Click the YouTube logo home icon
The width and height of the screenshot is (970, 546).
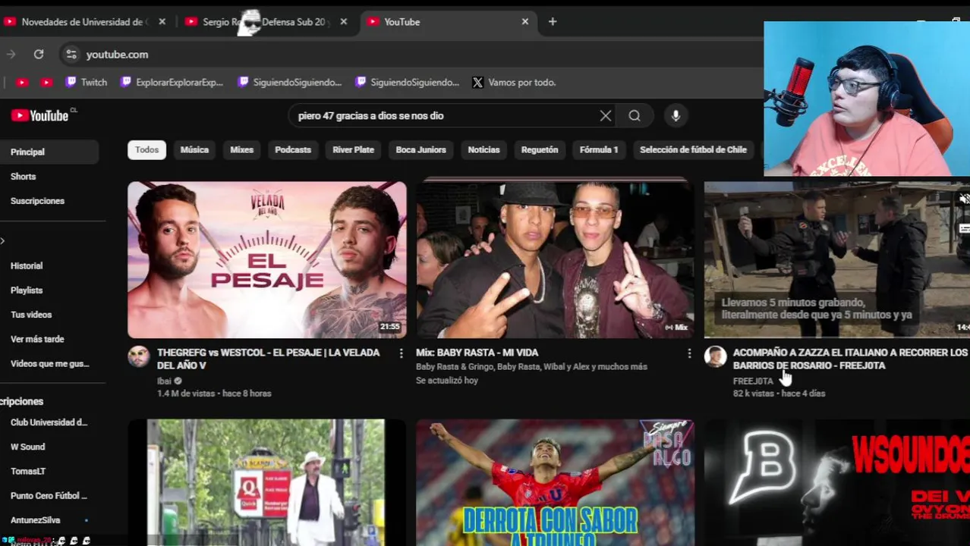coord(39,115)
